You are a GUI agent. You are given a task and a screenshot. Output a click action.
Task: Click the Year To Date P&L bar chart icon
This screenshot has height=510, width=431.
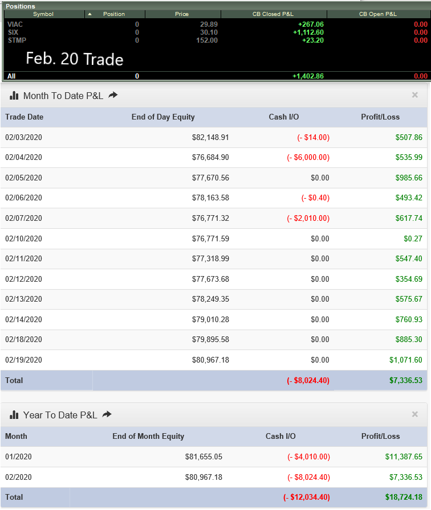[14, 415]
